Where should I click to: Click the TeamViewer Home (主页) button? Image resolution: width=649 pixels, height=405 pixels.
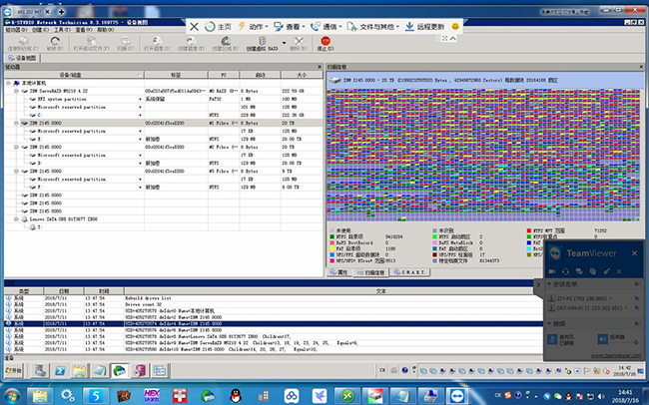point(218,27)
